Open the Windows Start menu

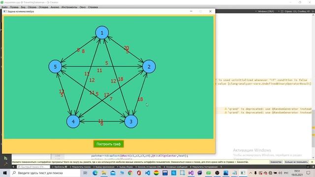5,173
